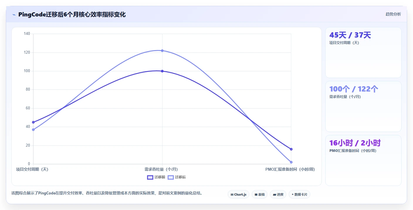Click the 迁移前 data point at 100
Screen dimensions: 413x210
[x=162, y=71]
